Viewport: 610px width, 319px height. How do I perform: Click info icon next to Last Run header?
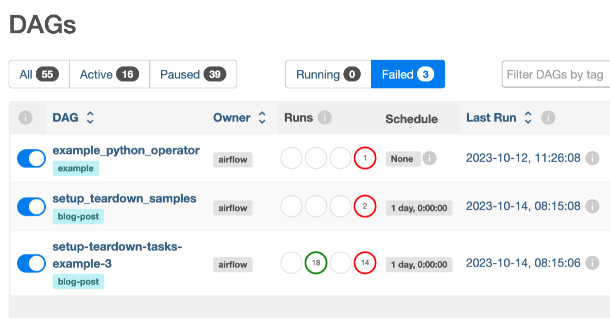548,117
